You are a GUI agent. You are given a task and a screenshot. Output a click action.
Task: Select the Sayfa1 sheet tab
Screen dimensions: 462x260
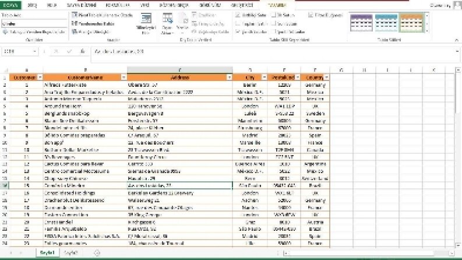point(47,252)
